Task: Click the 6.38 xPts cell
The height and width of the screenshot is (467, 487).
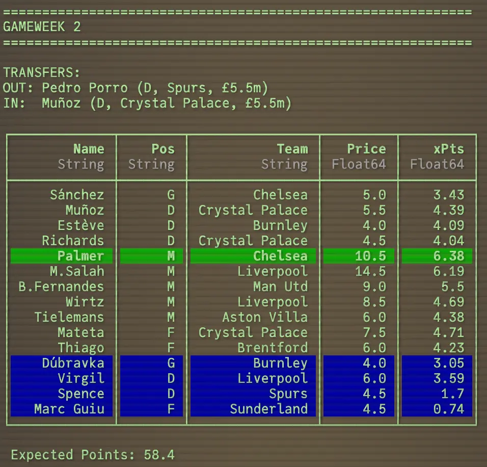Action: 437,256
